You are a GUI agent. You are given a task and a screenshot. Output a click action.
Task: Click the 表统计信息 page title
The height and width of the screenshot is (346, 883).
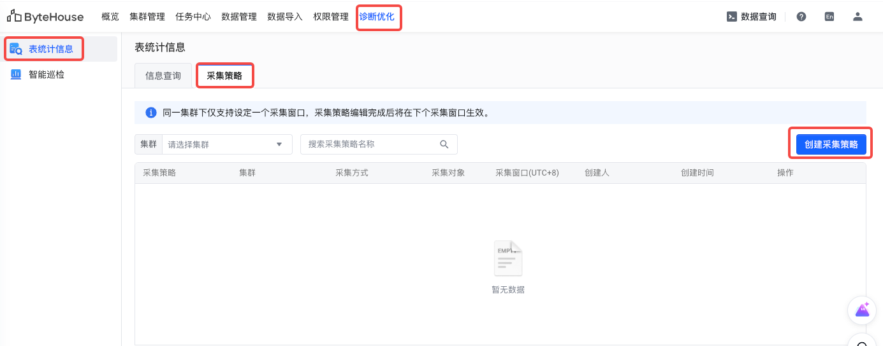click(x=160, y=47)
